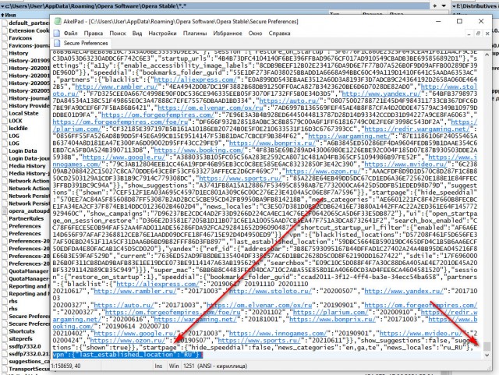Click the file icon beside History-journal
The image size is (499, 375).
point(5,98)
